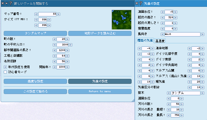Decrease the 開始年 starting year

click(x=54, y=67)
